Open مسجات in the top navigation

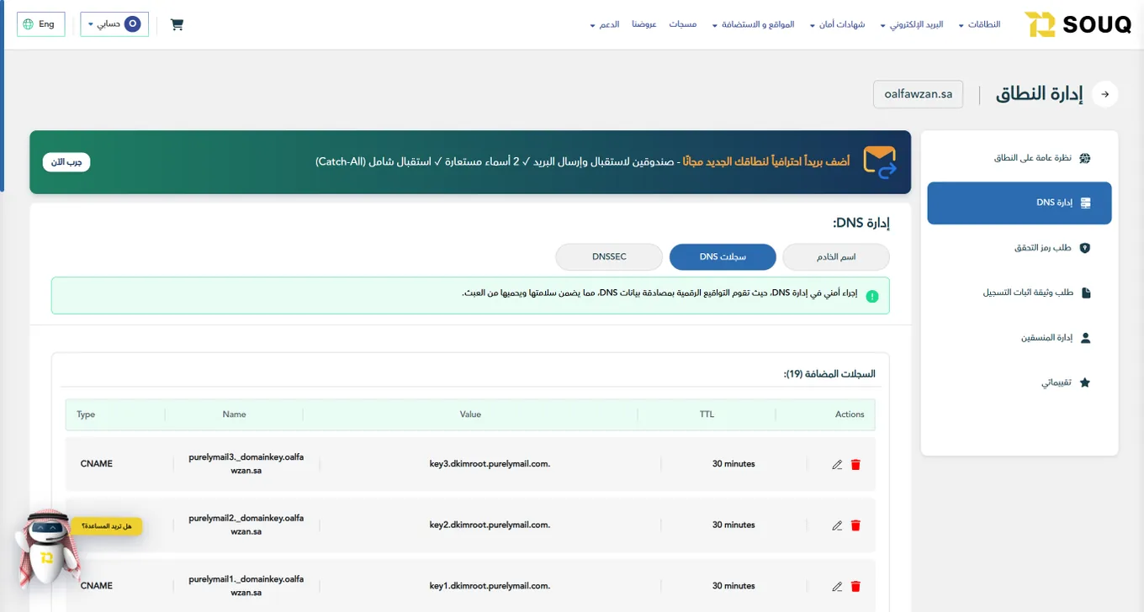click(x=683, y=24)
